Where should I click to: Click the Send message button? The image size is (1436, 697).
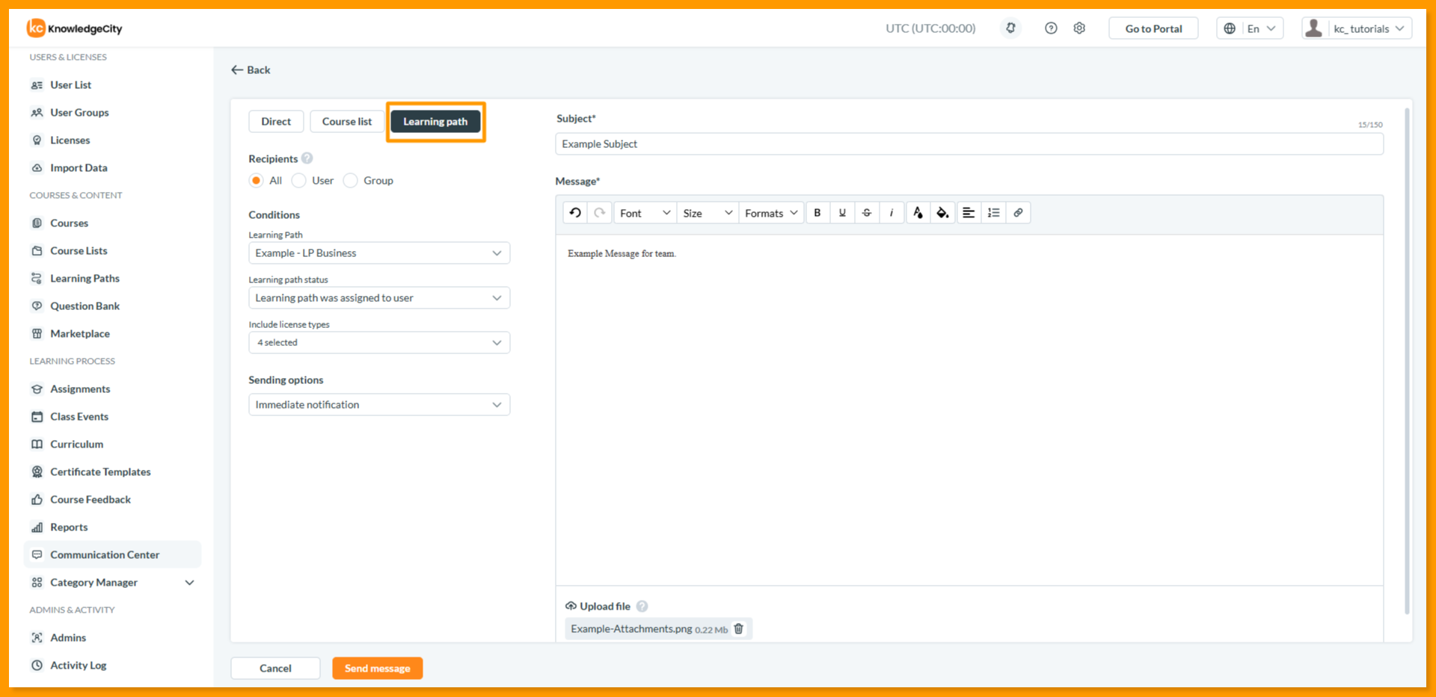378,669
